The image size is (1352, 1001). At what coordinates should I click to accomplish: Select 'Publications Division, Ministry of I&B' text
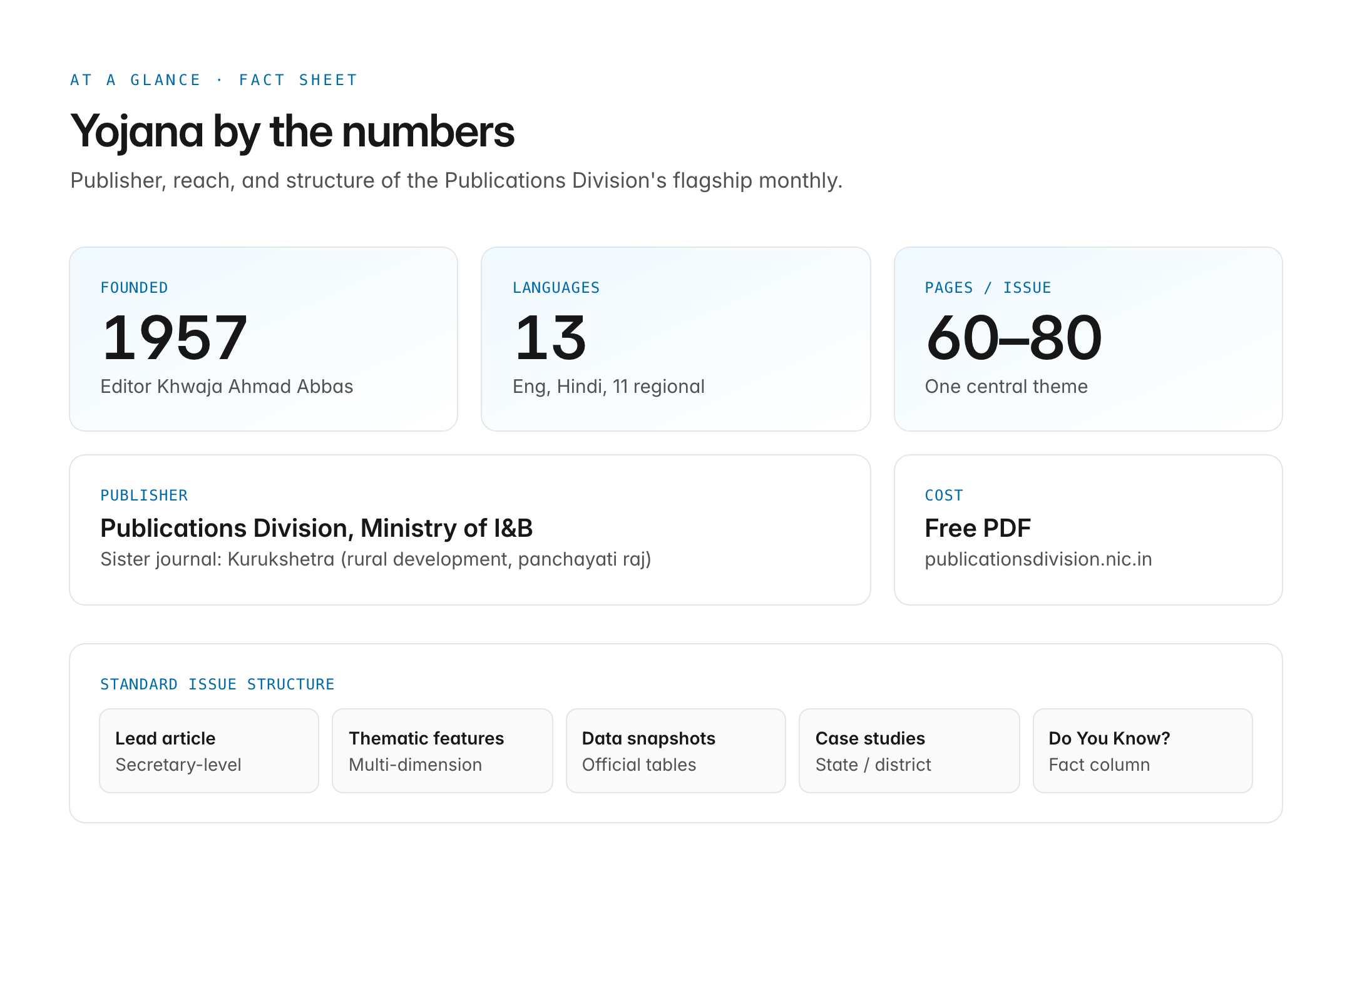tap(317, 528)
